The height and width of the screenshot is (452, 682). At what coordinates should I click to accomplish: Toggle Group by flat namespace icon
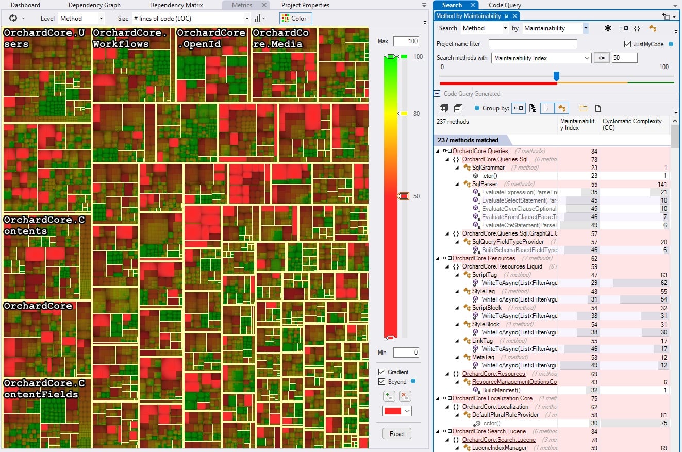547,108
